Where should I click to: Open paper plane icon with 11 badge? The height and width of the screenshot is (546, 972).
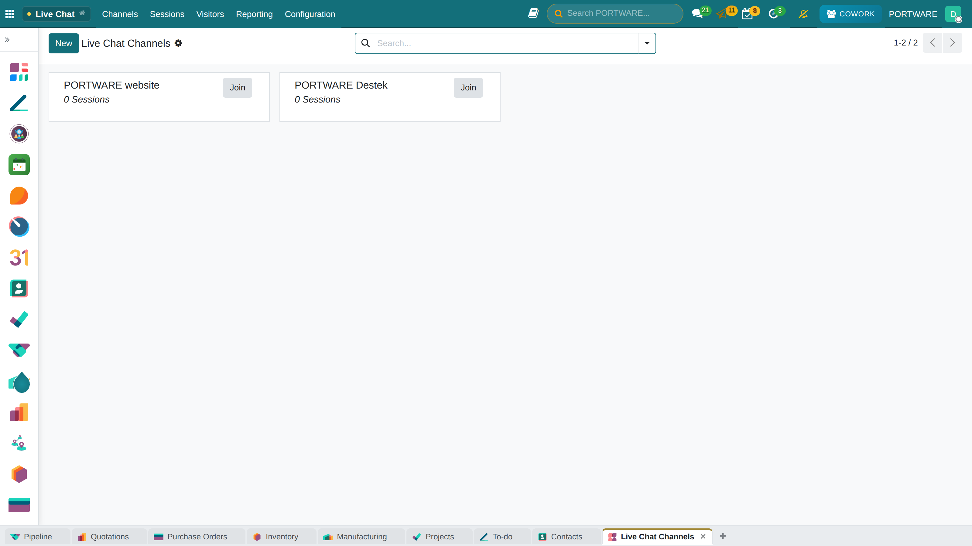tap(722, 14)
